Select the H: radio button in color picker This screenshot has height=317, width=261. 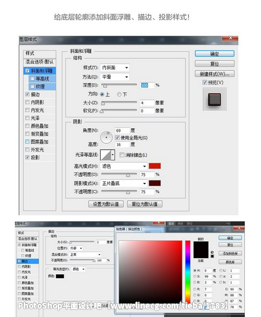195,271
